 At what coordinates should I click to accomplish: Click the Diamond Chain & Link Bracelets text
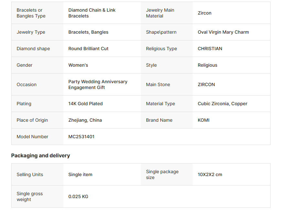[92, 13]
